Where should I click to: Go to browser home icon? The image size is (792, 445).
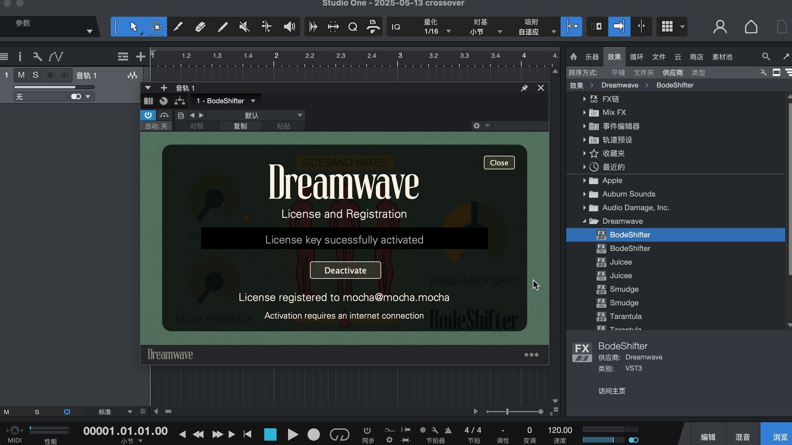573,57
